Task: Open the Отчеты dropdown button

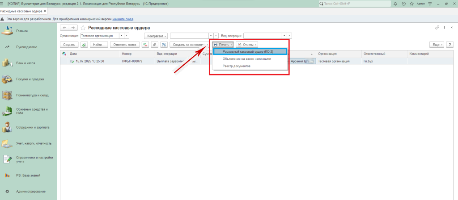Action: pos(247,45)
